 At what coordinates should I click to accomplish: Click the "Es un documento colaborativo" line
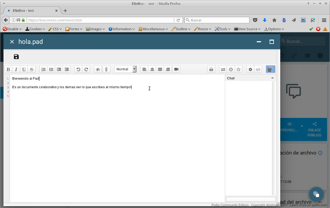(72, 87)
